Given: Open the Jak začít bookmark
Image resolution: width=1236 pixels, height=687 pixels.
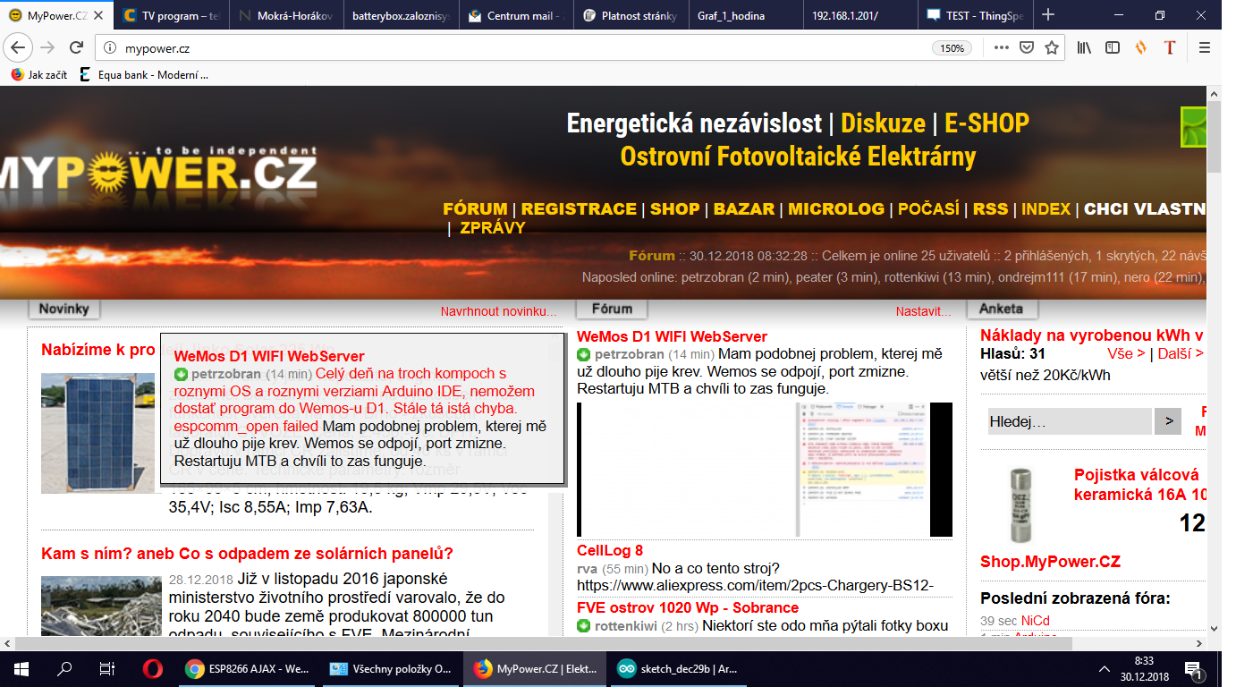Looking at the screenshot, I should 39,75.
